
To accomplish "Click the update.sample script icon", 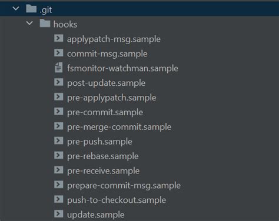I will tap(59, 214).
